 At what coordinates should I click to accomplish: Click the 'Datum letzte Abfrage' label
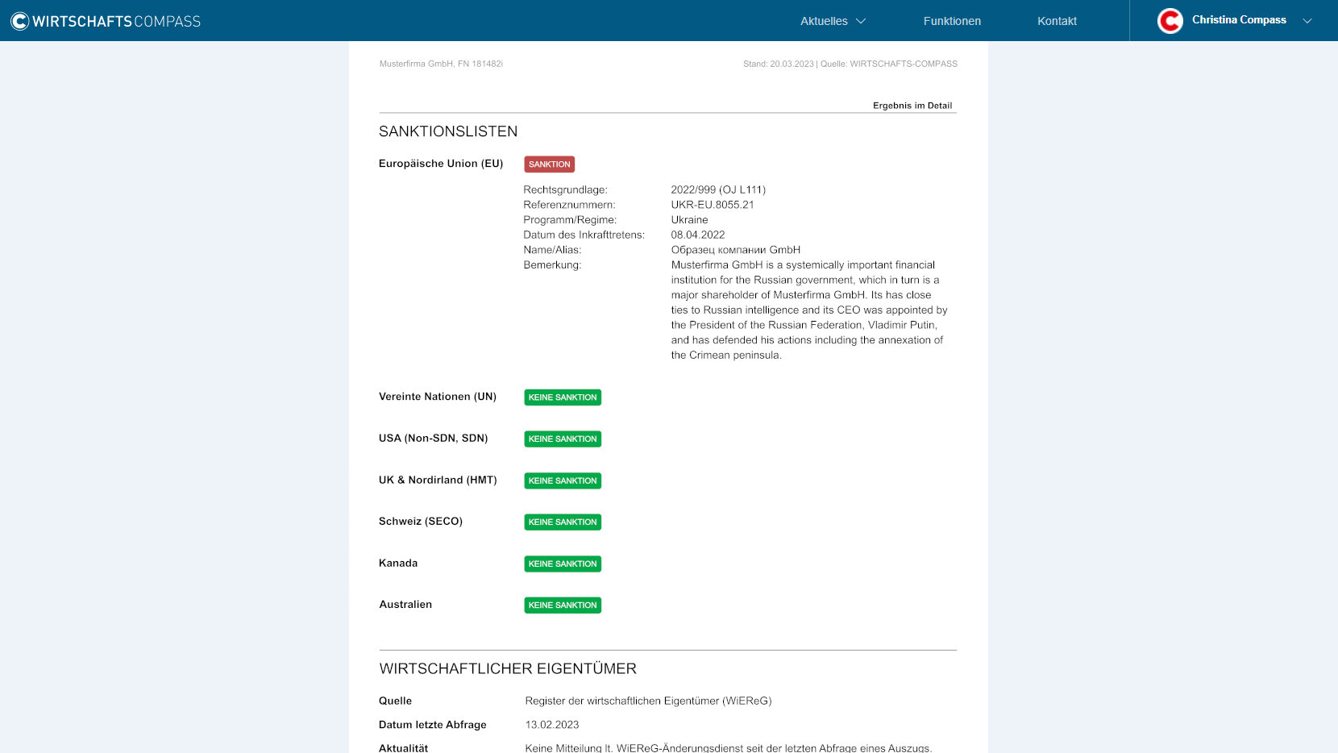pyautogui.click(x=433, y=725)
